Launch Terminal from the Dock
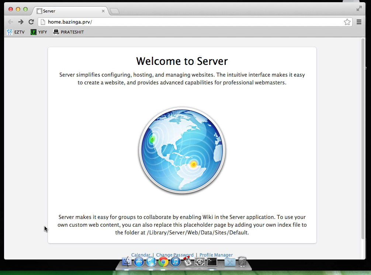The height and width of the screenshot is (275, 371). point(212,262)
